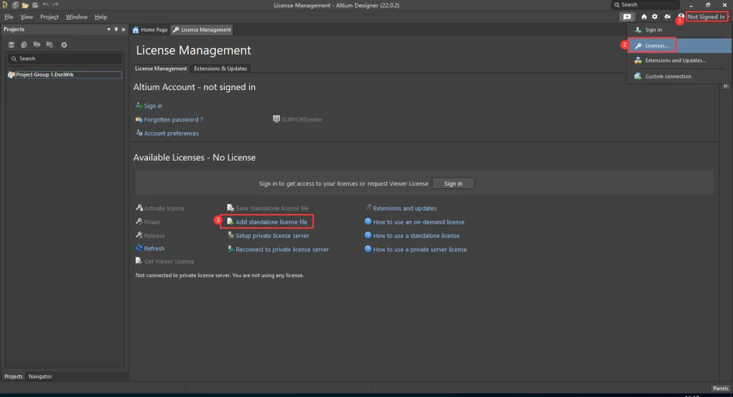Viewport: 733px width, 397px height.
Task: Click the feedback speech bubble icon
Action: (627, 17)
